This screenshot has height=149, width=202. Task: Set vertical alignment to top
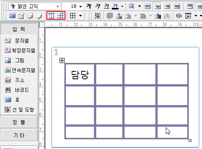(x=190, y=6)
